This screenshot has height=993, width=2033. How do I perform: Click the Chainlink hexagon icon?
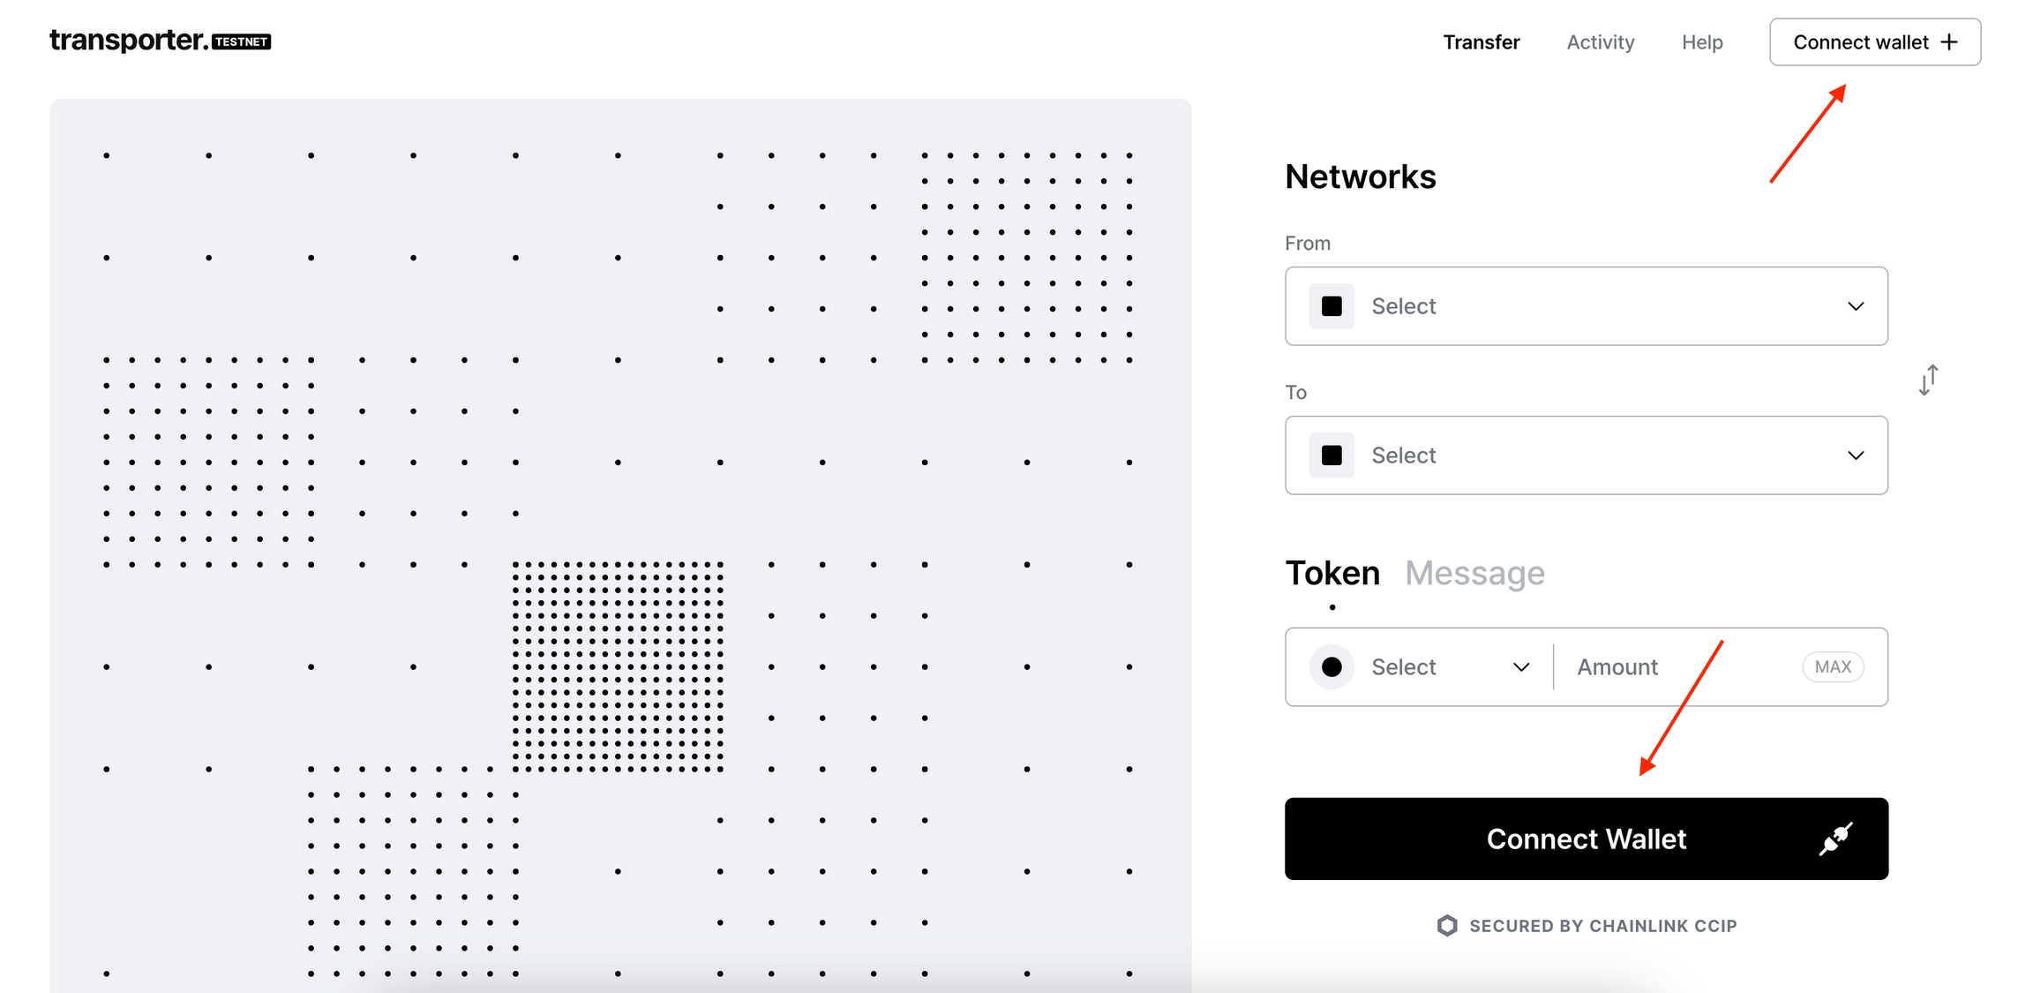tap(1447, 925)
